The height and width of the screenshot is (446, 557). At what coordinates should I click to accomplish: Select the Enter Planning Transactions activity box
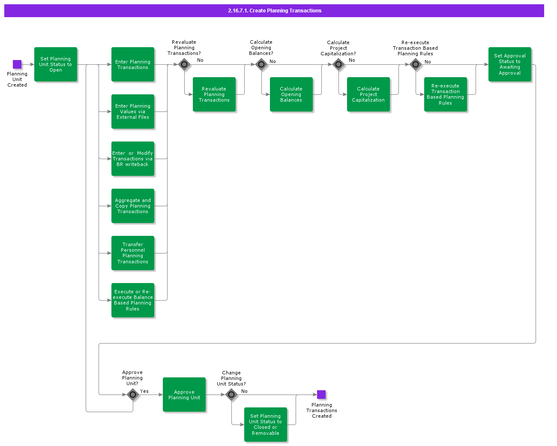click(133, 64)
